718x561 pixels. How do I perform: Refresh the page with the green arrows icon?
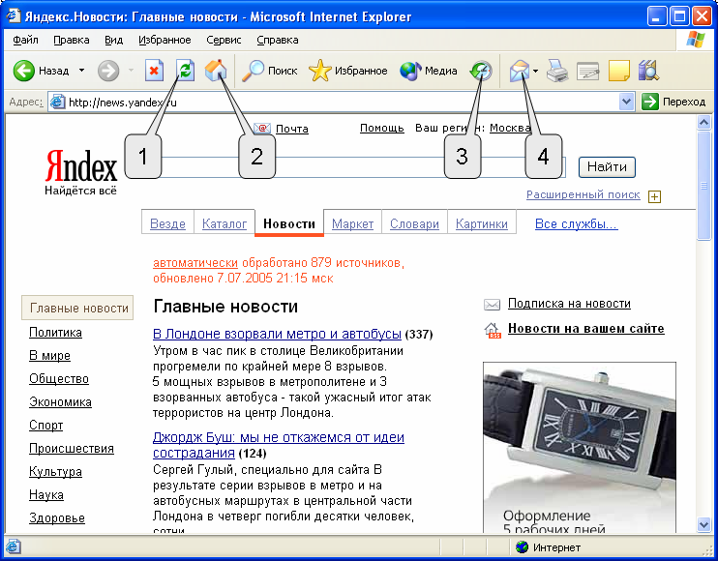click(186, 71)
